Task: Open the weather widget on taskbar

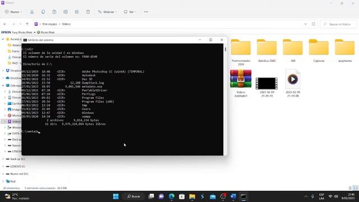Action: pyautogui.click(x=17, y=196)
